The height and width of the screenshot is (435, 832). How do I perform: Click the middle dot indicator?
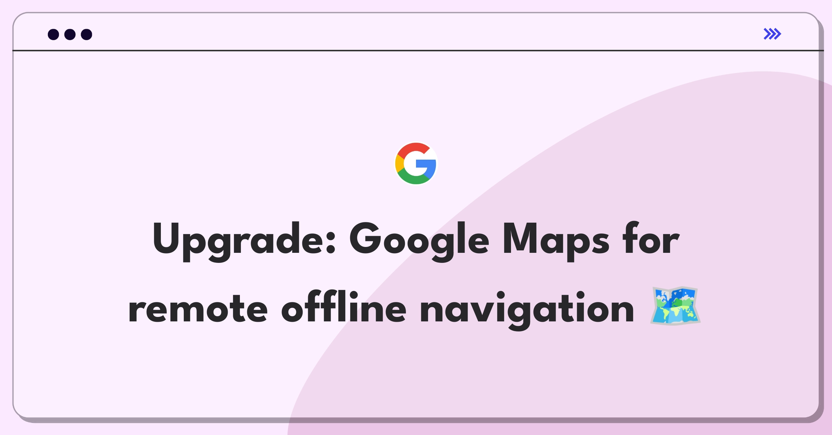(x=70, y=34)
